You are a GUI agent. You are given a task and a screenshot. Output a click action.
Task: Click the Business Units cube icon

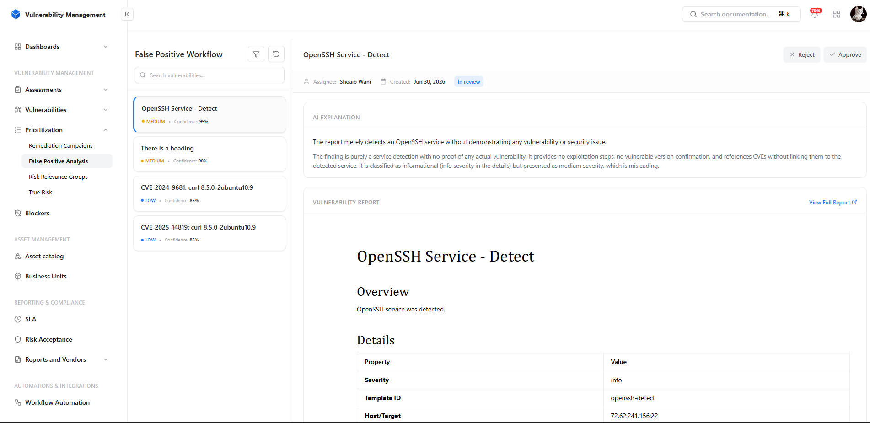pyautogui.click(x=18, y=276)
